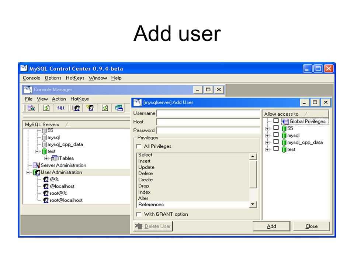The image size is (354, 266).
Task: Enable the All Privileges checkbox
Action: tap(139, 146)
